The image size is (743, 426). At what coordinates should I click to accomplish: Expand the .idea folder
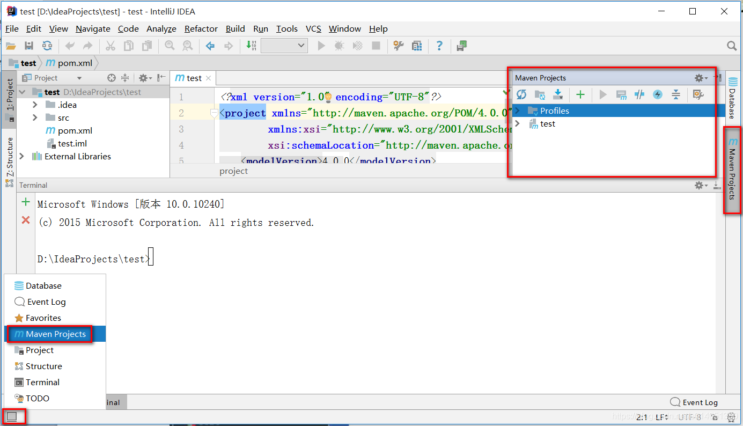(35, 105)
